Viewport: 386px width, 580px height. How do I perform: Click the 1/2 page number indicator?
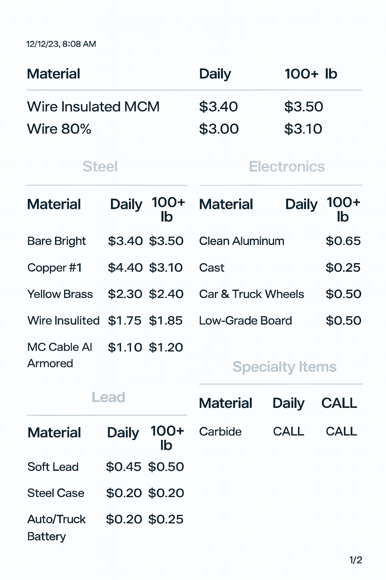click(x=355, y=560)
